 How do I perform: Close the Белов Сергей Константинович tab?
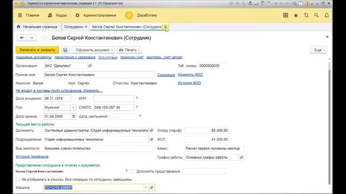pyautogui.click(x=165, y=26)
